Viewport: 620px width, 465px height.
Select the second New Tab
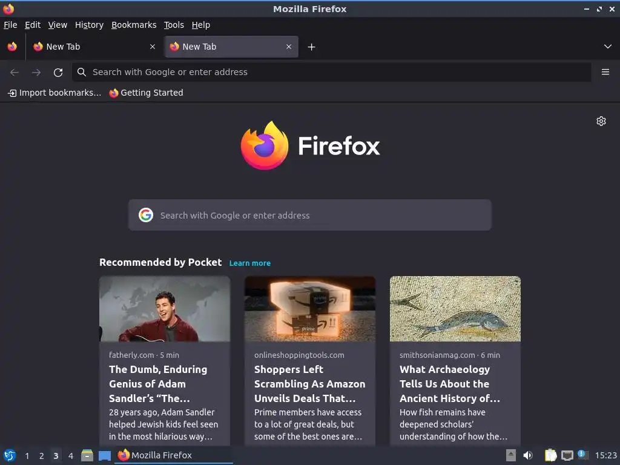click(x=231, y=47)
